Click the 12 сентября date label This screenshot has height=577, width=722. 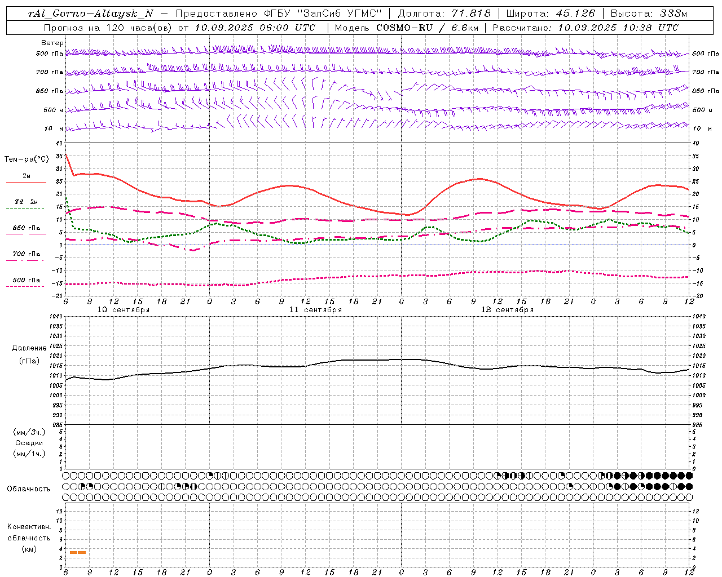(507, 310)
